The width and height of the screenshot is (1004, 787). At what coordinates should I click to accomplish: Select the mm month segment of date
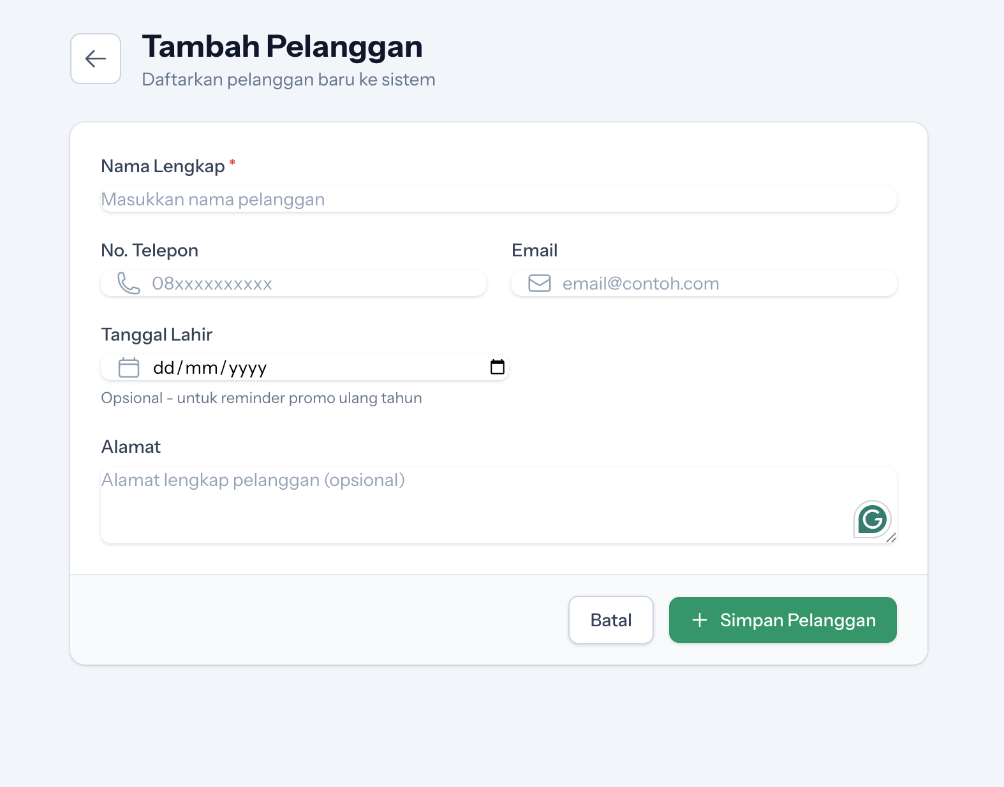202,368
